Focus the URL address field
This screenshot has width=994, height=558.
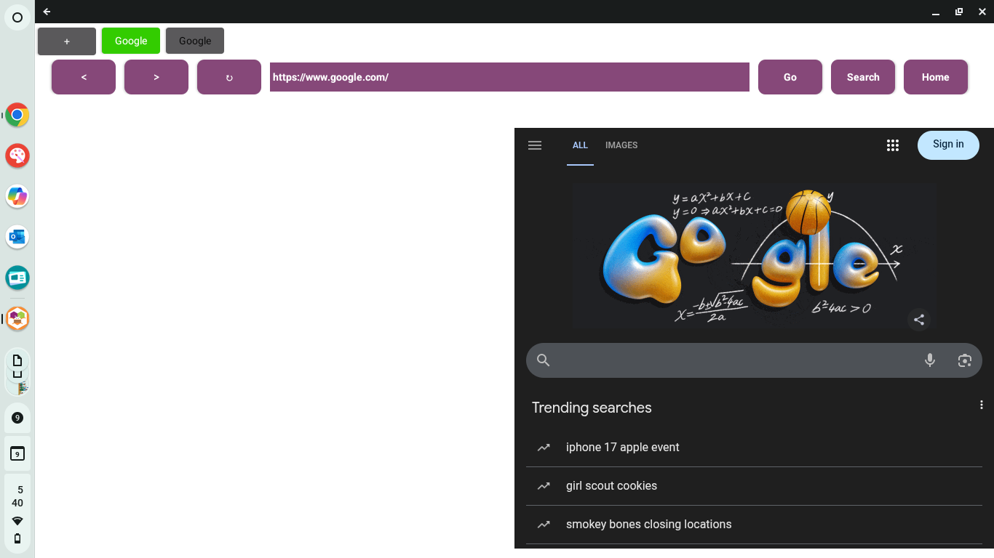(x=509, y=77)
